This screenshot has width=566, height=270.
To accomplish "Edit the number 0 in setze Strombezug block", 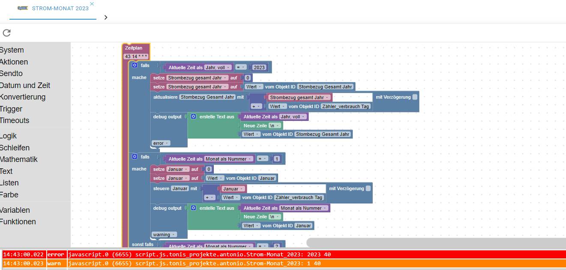I will (248, 78).
